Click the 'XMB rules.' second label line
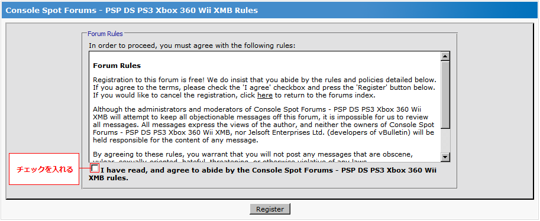This screenshot has height=221, width=540. 108,178
